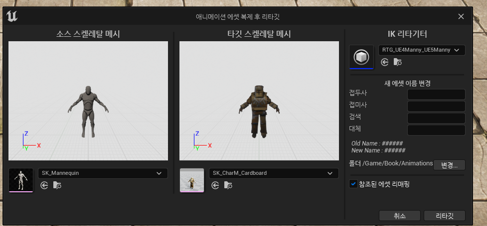Image resolution: width=487 pixels, height=226 pixels.
Task: Use selected asset arrow under IK retargeter
Action: click(x=385, y=62)
